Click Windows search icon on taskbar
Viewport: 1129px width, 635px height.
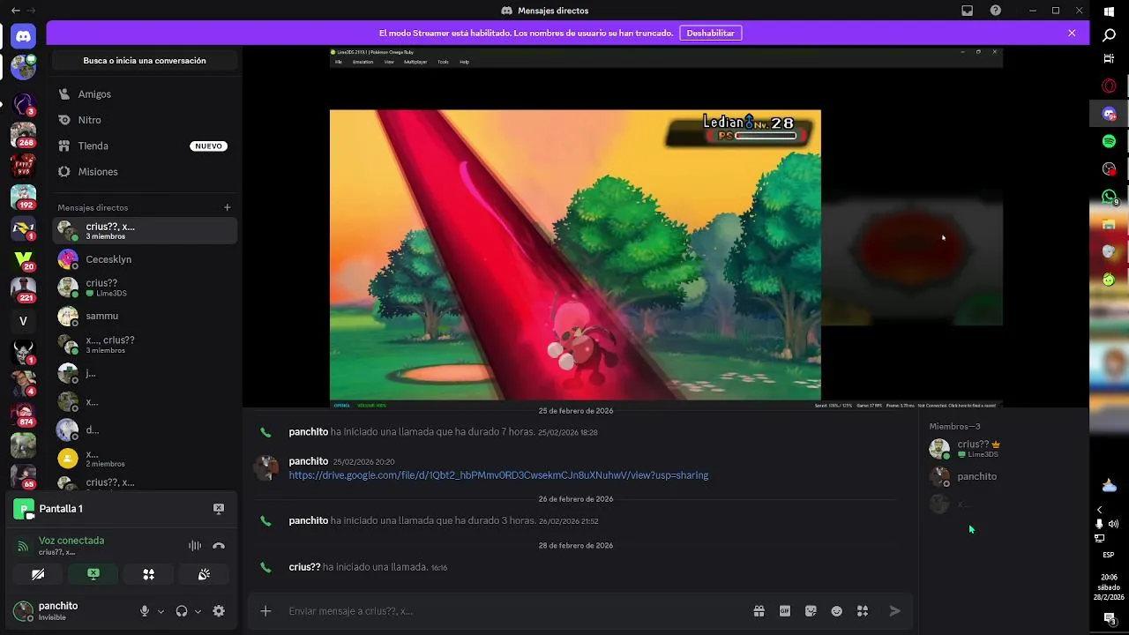1110,35
